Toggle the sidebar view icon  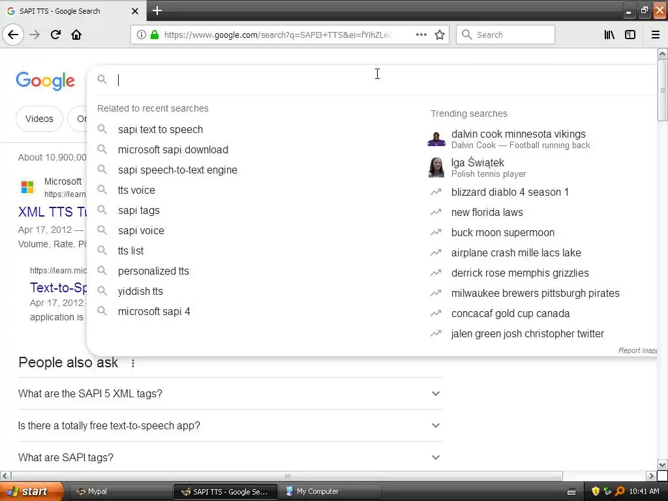coord(630,35)
